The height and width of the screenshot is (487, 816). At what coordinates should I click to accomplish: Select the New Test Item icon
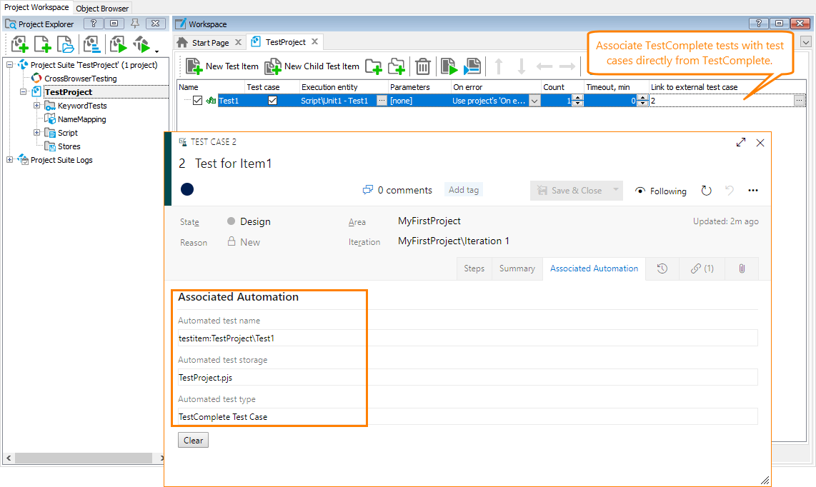pos(193,66)
